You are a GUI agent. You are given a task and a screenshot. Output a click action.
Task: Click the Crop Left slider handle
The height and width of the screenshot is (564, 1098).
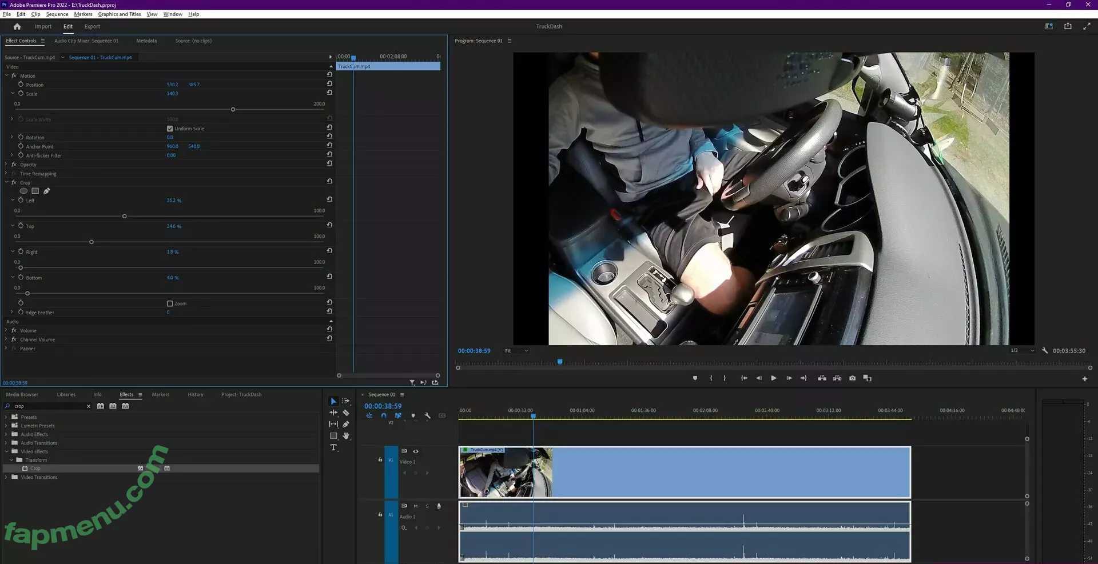[x=124, y=216]
